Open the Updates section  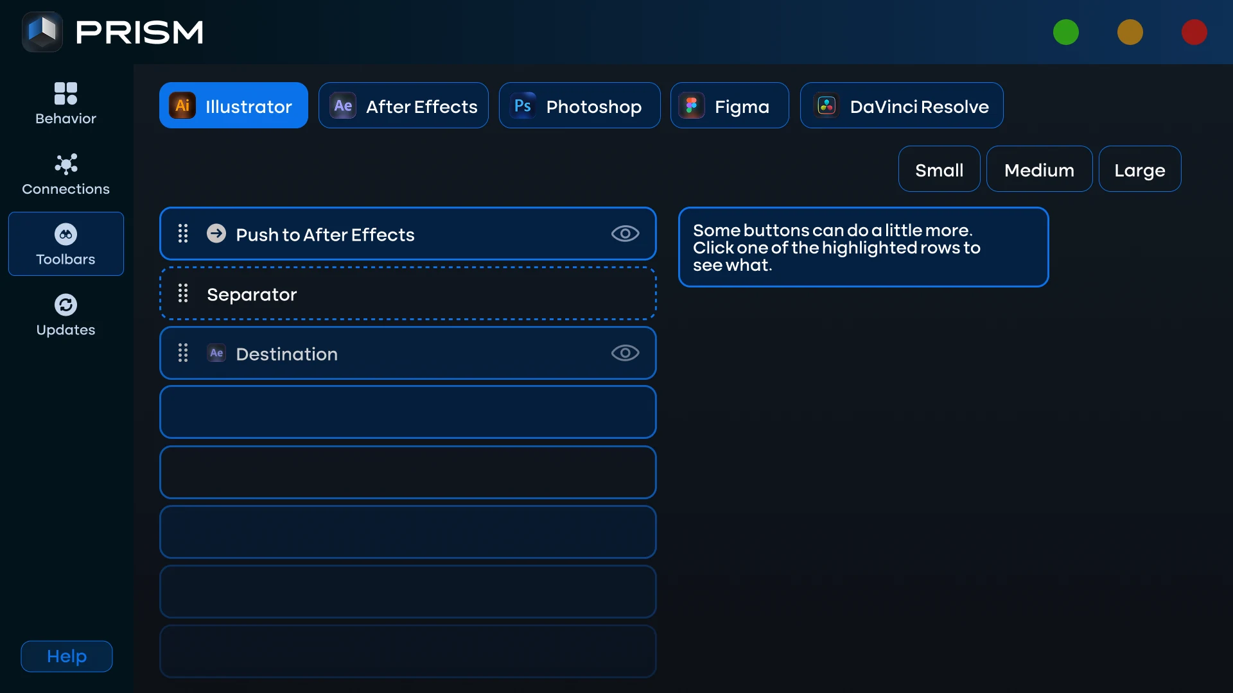point(66,315)
